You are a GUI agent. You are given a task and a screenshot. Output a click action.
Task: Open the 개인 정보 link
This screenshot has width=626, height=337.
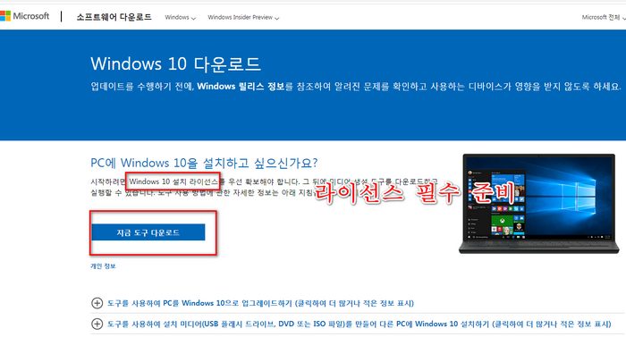[x=103, y=265]
